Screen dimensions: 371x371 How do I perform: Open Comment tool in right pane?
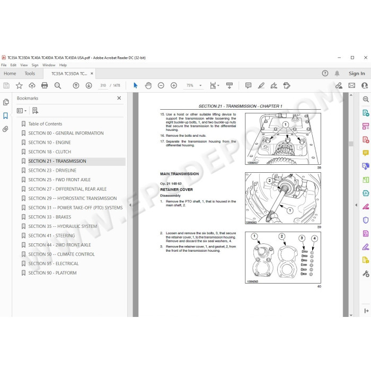[366, 153]
